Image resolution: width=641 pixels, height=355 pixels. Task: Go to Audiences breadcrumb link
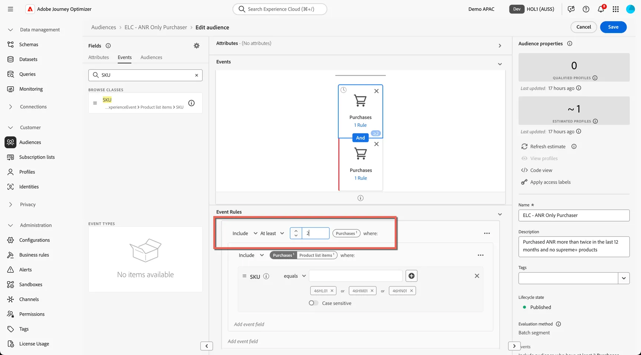point(103,27)
